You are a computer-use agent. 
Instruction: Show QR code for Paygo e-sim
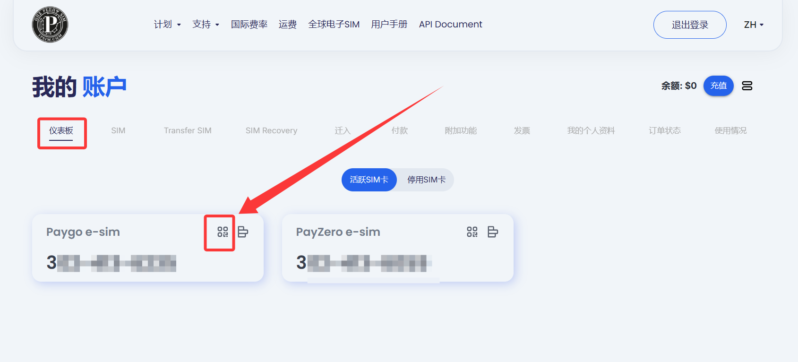tap(223, 232)
